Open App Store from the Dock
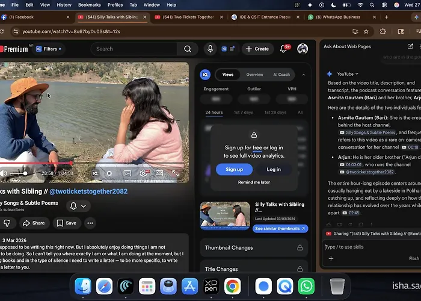The height and width of the screenshot is (301, 421). 190,286
